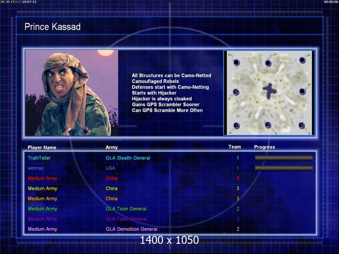Select Prince Kassad's portrait image
This screenshot has width=339, height=254.
(72, 93)
